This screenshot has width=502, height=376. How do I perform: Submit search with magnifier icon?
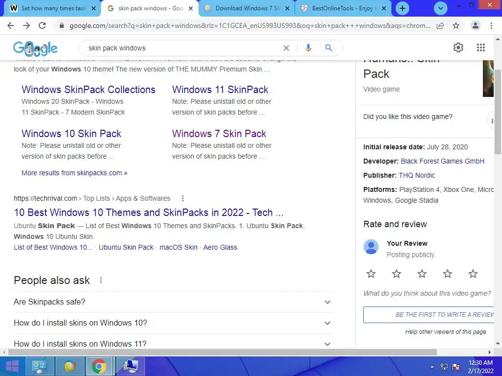[x=328, y=48]
